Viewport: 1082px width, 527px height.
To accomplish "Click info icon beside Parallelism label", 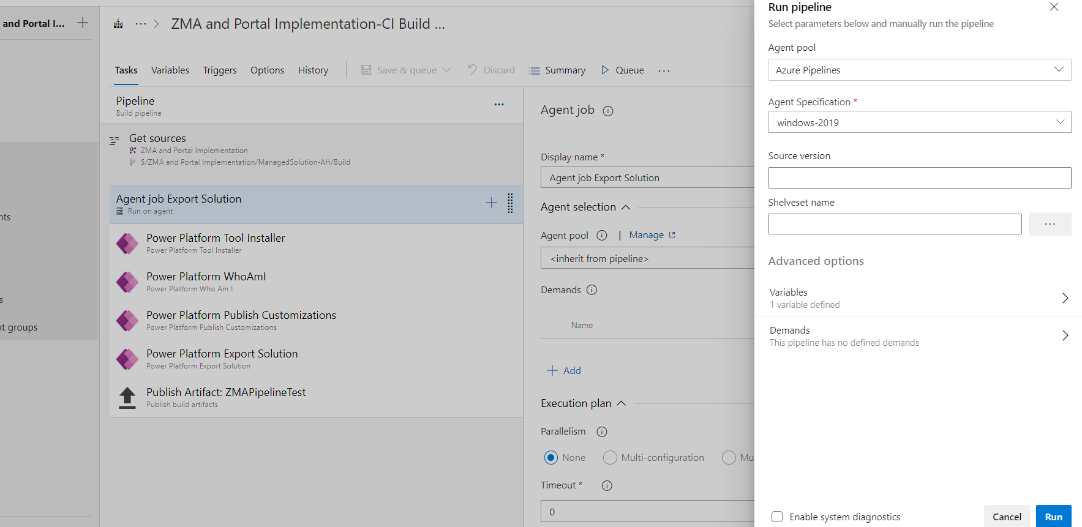I will point(602,432).
